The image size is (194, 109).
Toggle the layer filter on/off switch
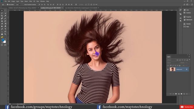189,60
